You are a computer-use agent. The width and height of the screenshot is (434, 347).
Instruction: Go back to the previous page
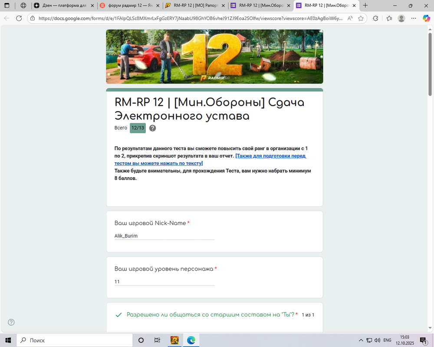(7, 18)
